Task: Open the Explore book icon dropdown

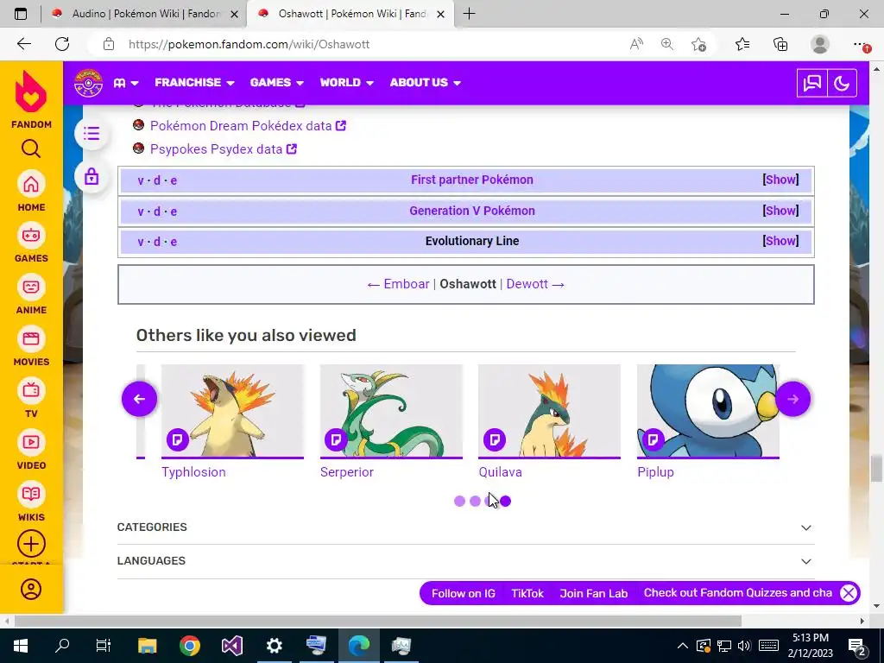Action: pos(126,82)
